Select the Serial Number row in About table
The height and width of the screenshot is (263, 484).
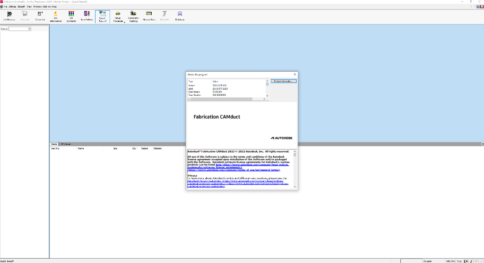(226, 95)
